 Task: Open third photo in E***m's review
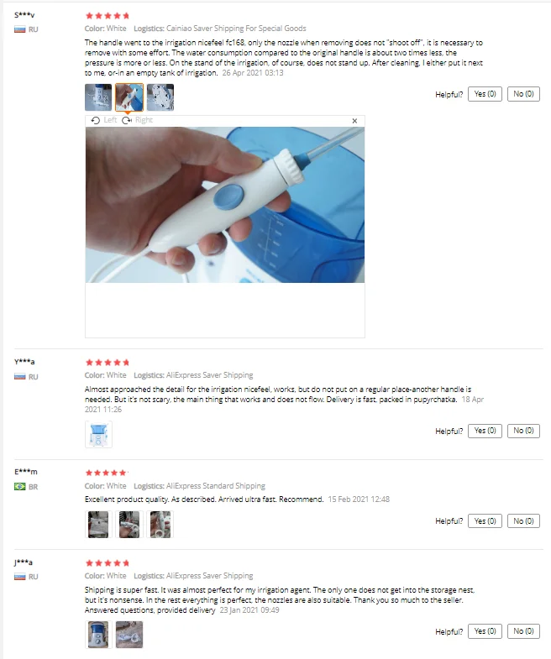point(160,524)
